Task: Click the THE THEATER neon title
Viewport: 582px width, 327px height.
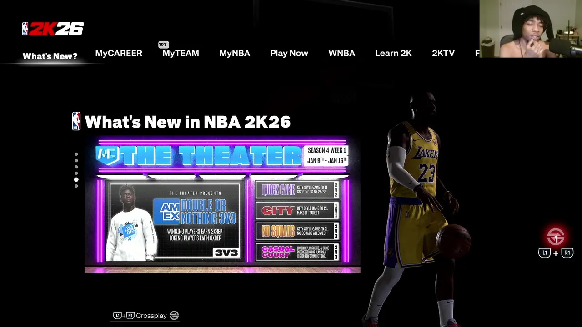Action: [210, 157]
